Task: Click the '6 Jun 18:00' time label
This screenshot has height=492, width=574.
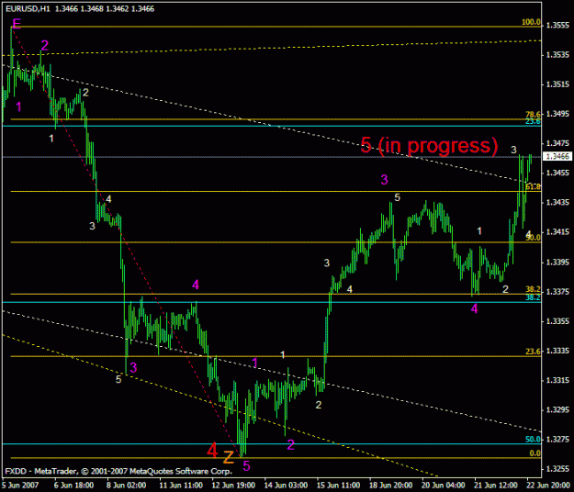Action: pos(73,486)
